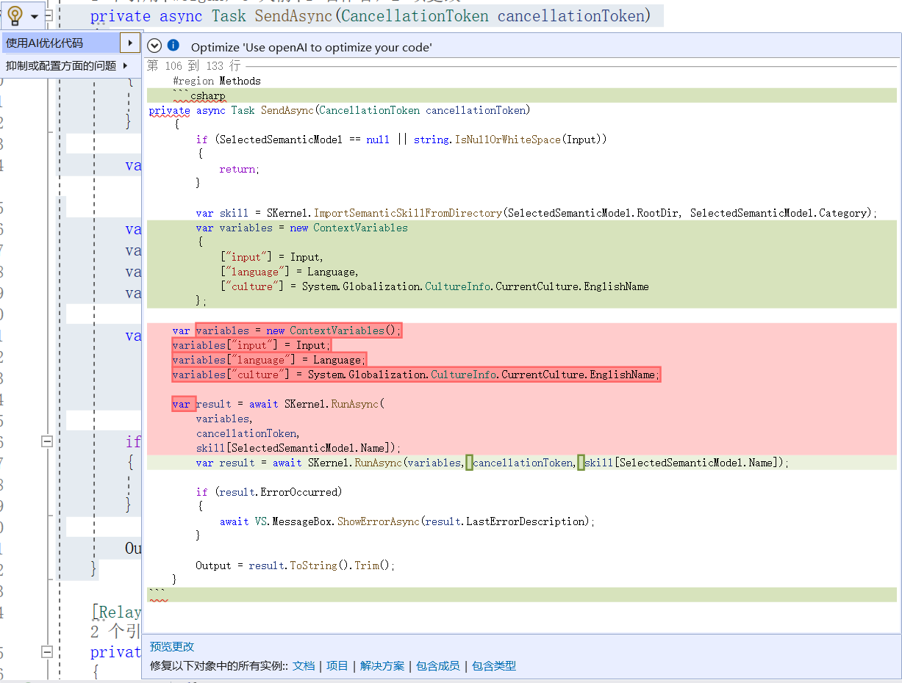Fix all instances in 解决方案

coord(382,666)
